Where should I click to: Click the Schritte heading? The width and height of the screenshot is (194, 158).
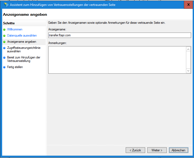9,23
